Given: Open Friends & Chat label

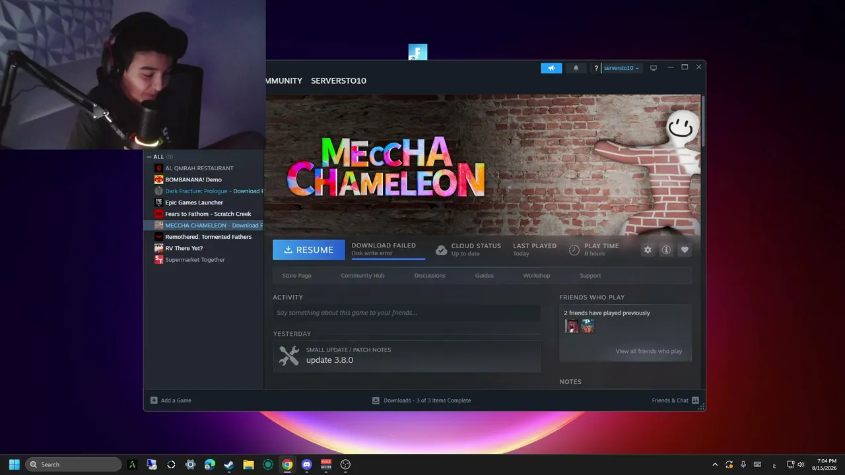Looking at the screenshot, I should pos(670,400).
